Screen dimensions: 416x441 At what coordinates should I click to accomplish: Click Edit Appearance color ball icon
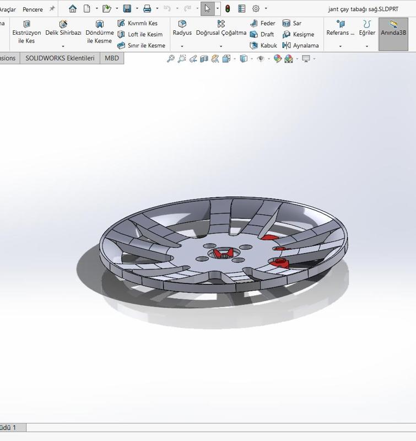click(x=278, y=58)
